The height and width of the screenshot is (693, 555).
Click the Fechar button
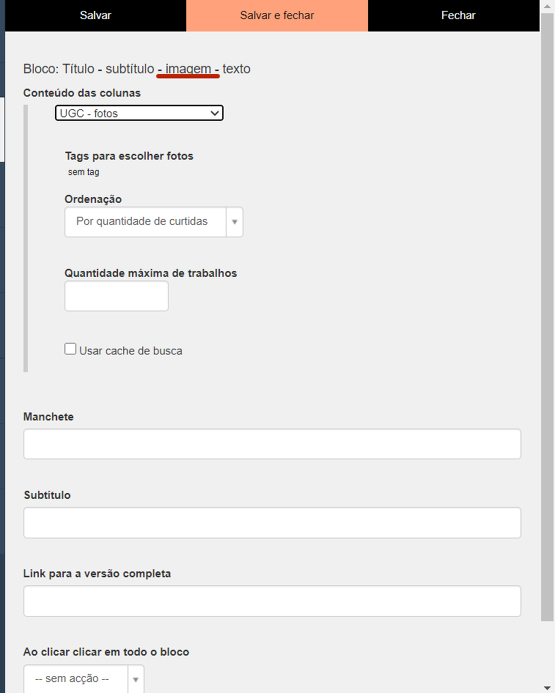458,15
